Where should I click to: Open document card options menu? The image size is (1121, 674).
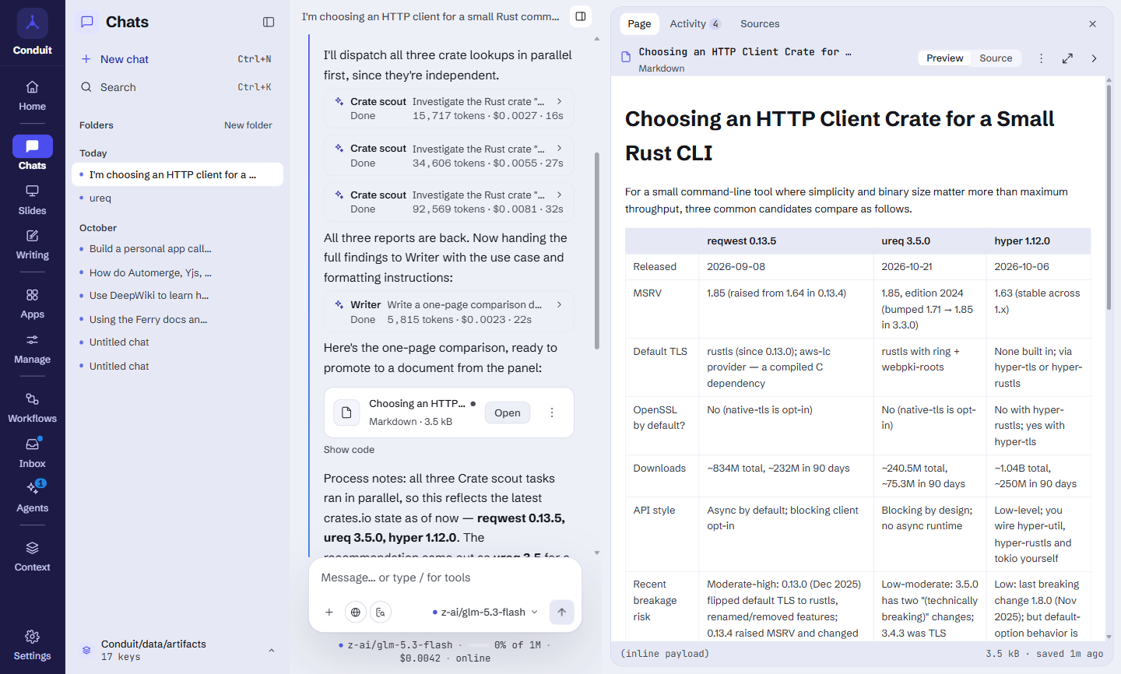[552, 412]
